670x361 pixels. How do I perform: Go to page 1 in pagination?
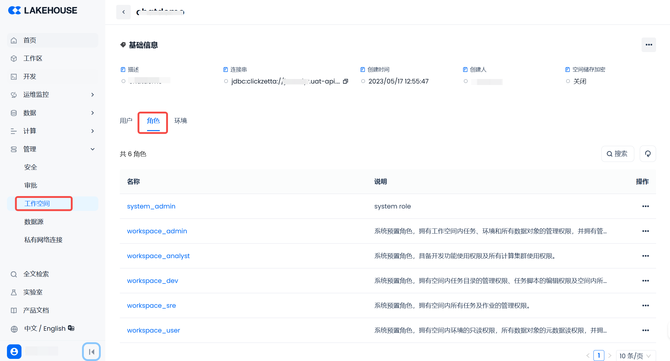pos(599,356)
